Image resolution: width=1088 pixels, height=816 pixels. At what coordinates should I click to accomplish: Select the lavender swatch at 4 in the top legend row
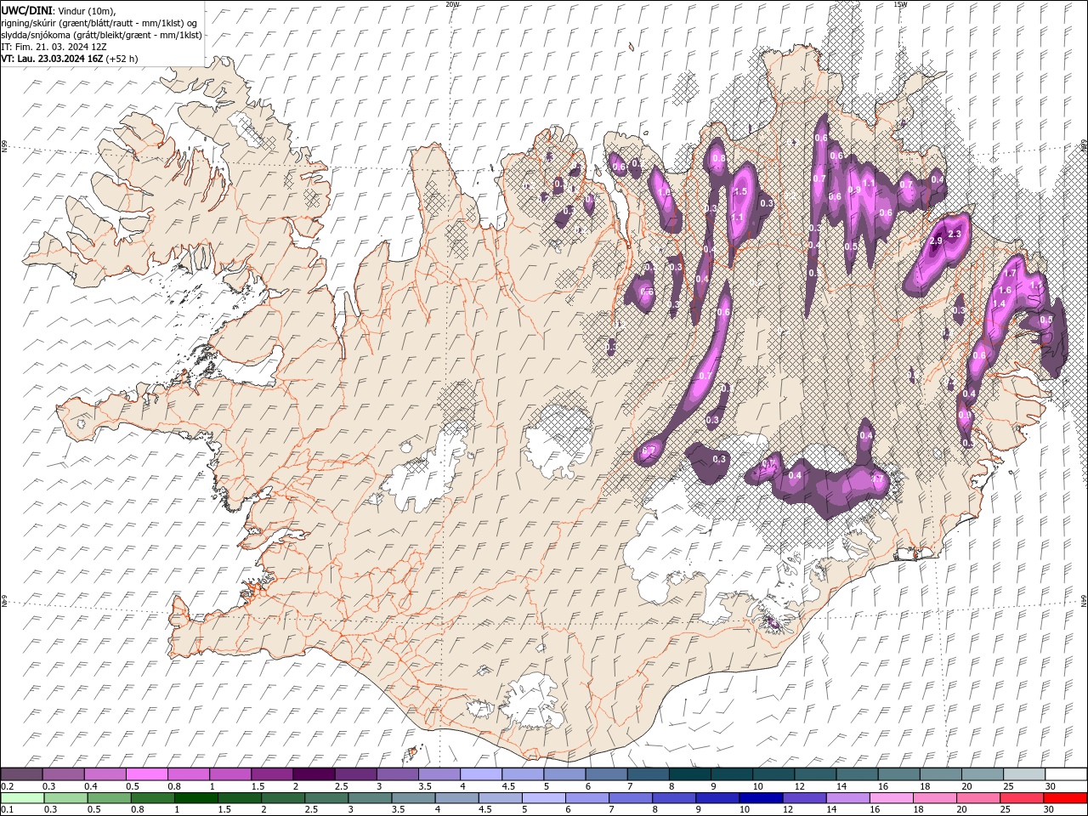point(480,774)
